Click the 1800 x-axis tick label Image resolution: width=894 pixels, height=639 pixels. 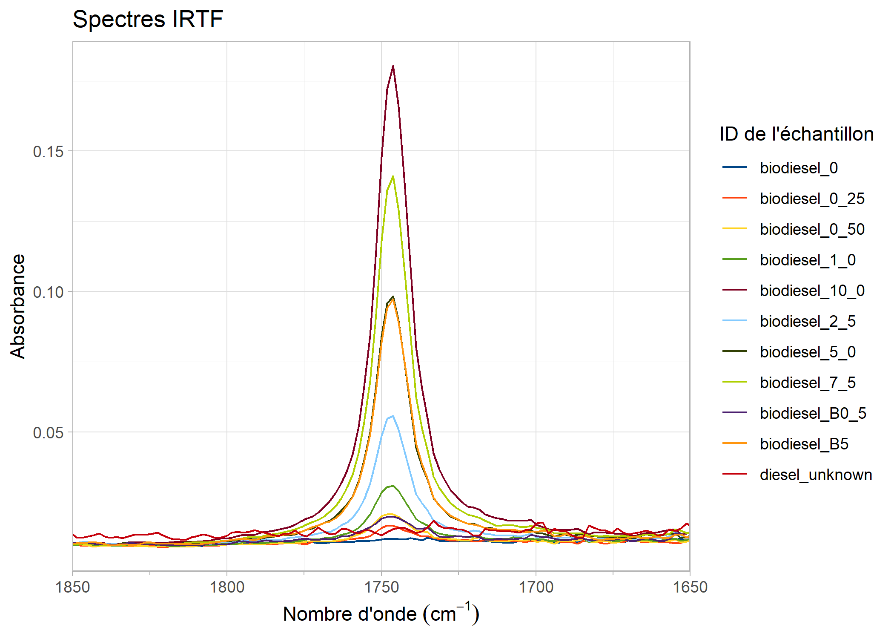(x=227, y=587)
